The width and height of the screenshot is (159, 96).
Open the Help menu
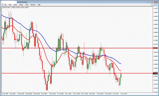[x=39, y=5]
